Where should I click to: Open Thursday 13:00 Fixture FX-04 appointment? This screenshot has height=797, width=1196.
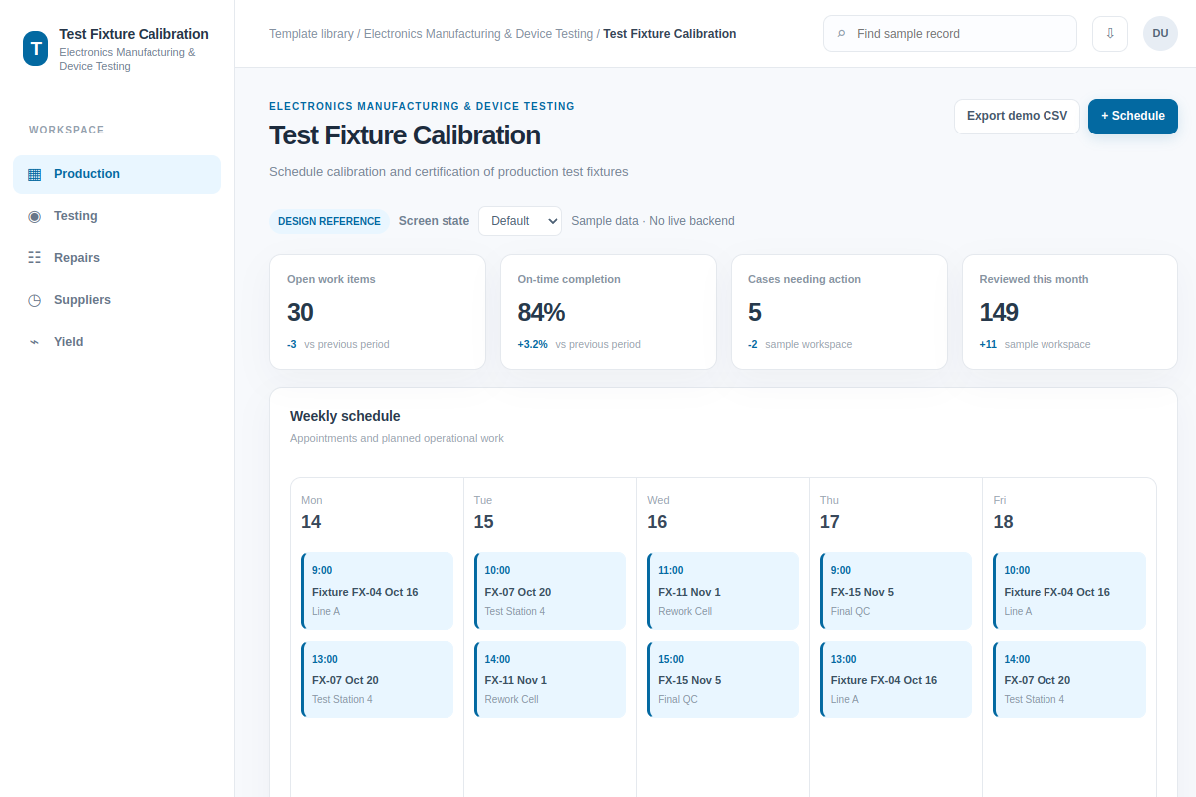tap(896, 679)
